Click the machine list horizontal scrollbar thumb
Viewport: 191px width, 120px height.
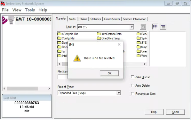[22, 89]
